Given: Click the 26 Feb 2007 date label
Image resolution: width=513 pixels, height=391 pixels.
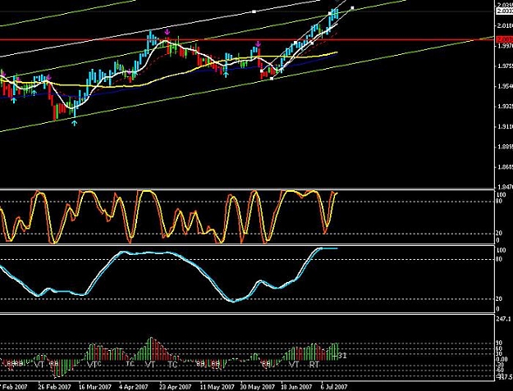Looking at the screenshot, I should (x=54, y=387).
